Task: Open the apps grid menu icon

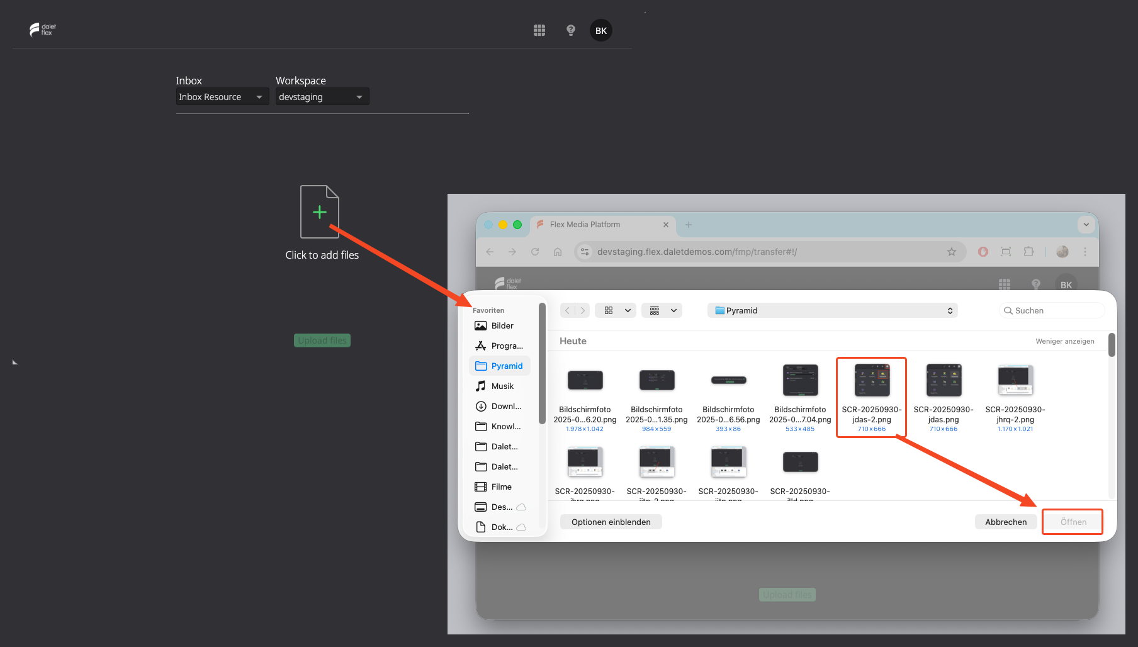Action: click(x=539, y=30)
